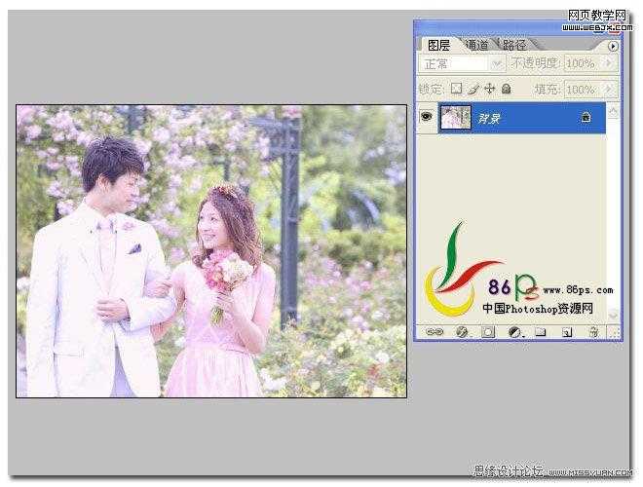This screenshot has height=487, width=643.
Task: Click the link layers icon
Action: click(435, 331)
